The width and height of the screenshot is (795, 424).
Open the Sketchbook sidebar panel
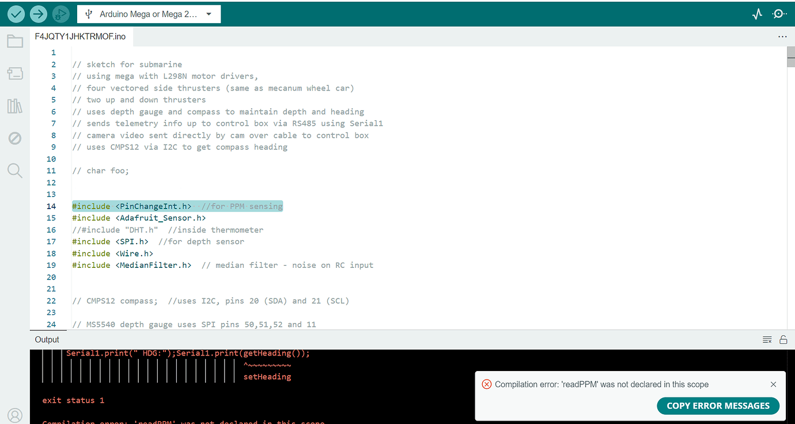tap(14, 41)
